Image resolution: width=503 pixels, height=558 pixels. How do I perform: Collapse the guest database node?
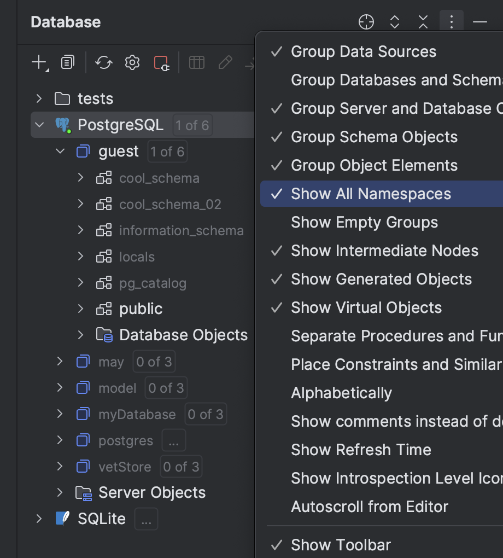point(60,151)
